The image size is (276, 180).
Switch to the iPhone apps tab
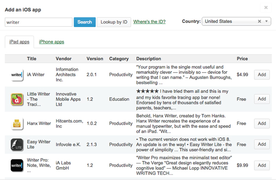click(x=52, y=42)
